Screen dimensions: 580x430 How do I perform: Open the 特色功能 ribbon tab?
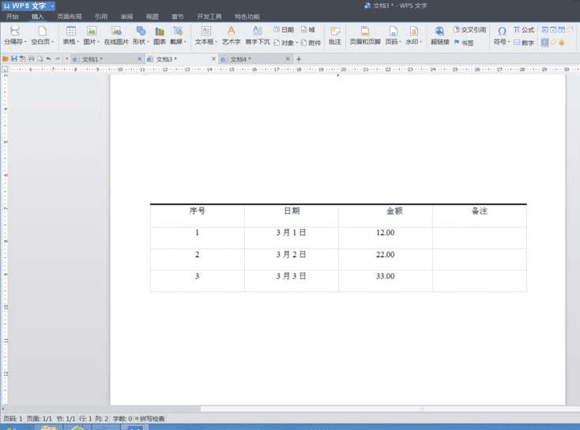click(x=247, y=17)
